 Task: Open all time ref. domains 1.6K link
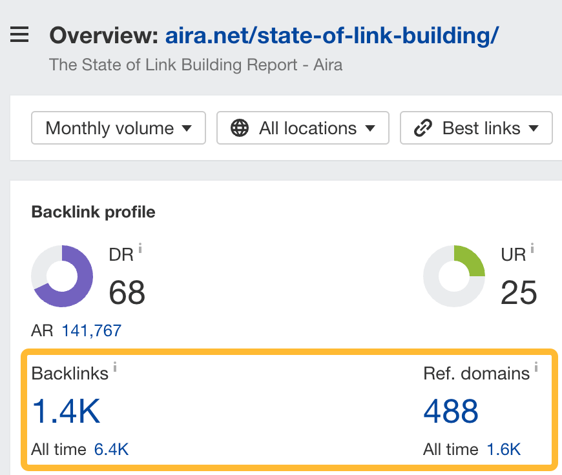504,449
